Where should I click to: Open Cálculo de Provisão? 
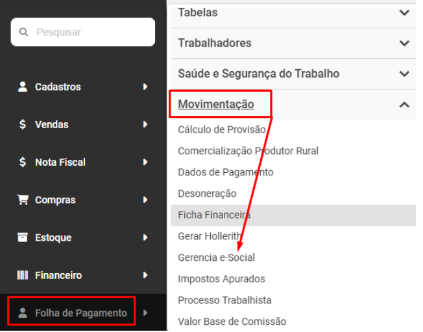[x=221, y=129]
